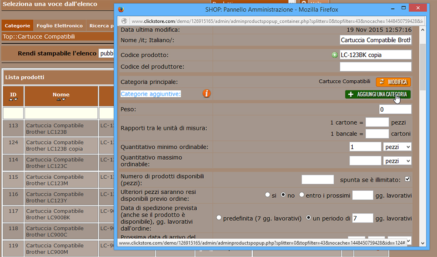Sort ID column ascending with up arrow
The width and height of the screenshot is (437, 257).
click(11, 99)
